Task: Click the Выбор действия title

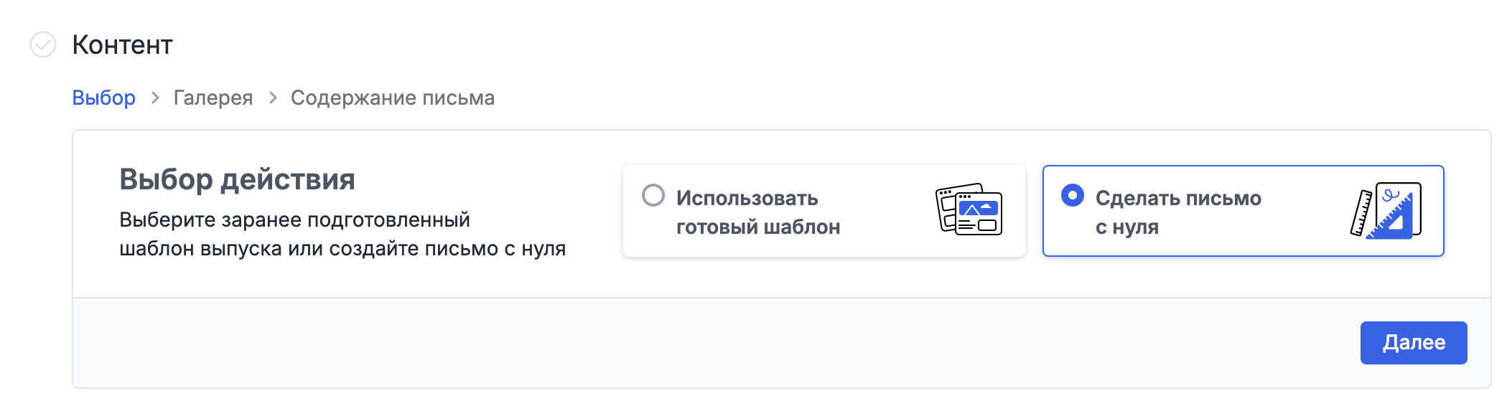Action: (x=237, y=179)
